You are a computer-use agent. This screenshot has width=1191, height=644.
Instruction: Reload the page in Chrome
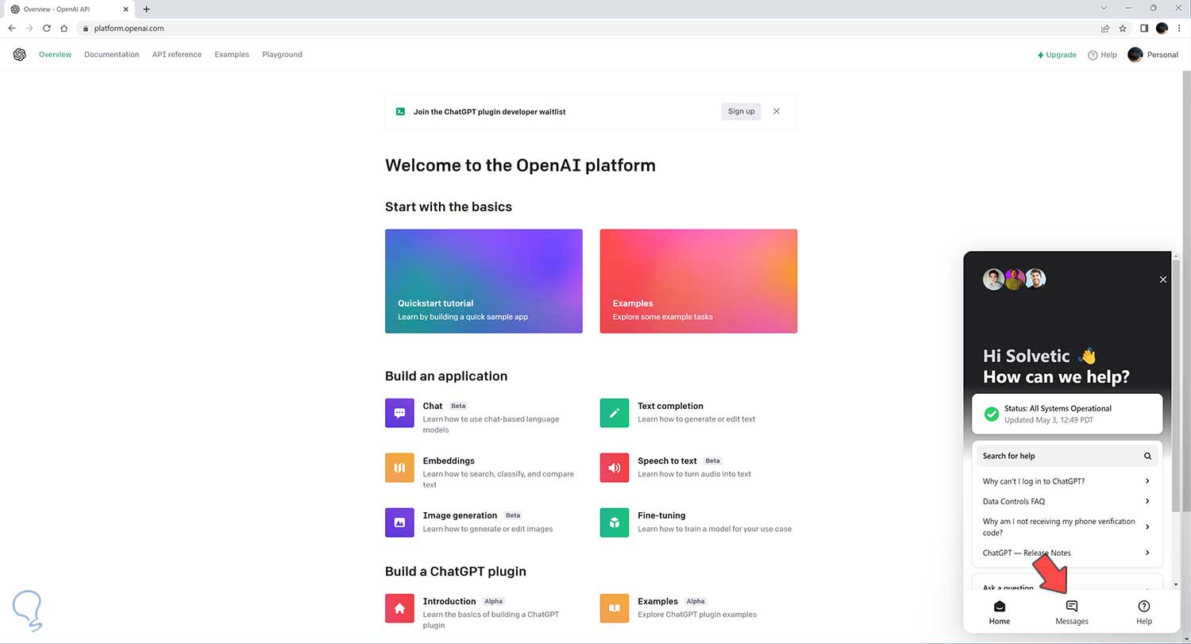click(47, 28)
